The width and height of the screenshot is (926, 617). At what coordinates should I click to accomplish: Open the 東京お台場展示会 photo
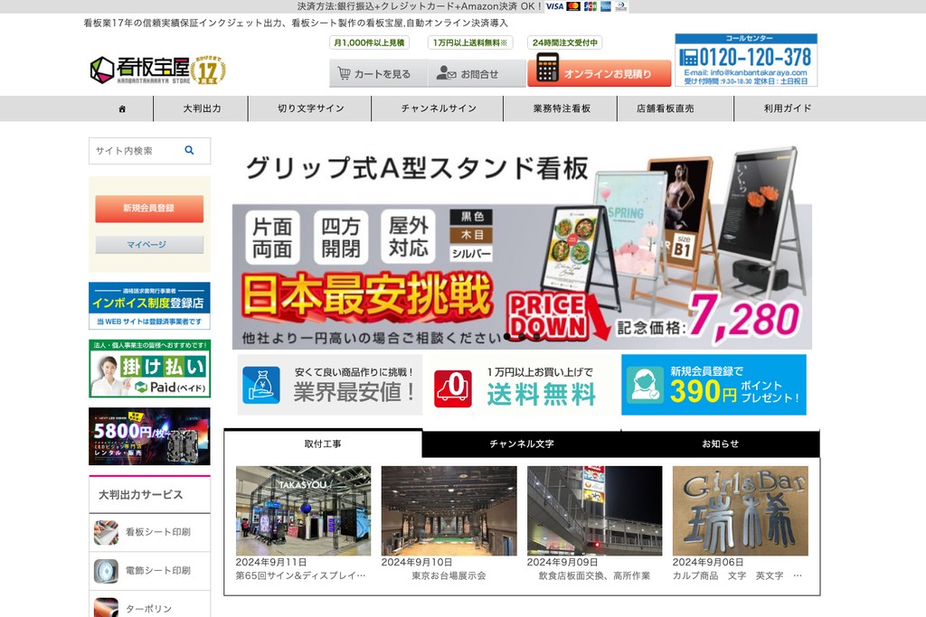click(449, 510)
